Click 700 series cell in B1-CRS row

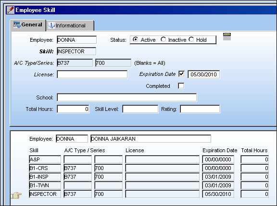pyautogui.click(x=109, y=168)
